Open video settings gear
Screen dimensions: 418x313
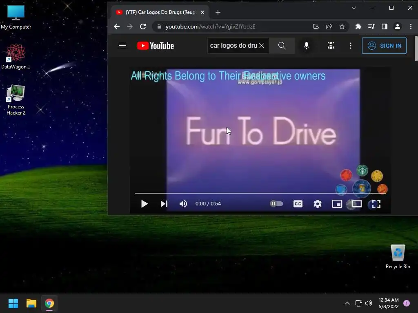tap(318, 204)
